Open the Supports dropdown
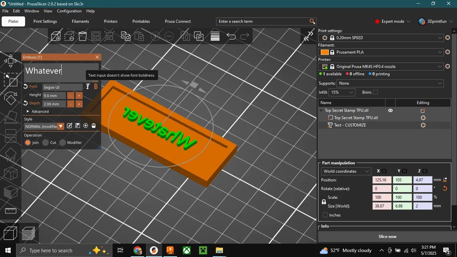 pyautogui.click(x=390, y=83)
